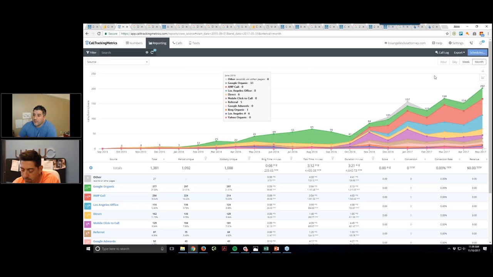This screenshot has width=493, height=277.
Task: Open the Texts menu
Action: [194, 43]
